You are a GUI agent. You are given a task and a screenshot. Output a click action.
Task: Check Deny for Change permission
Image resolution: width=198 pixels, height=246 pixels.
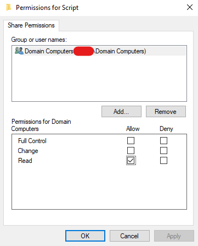click(163, 151)
